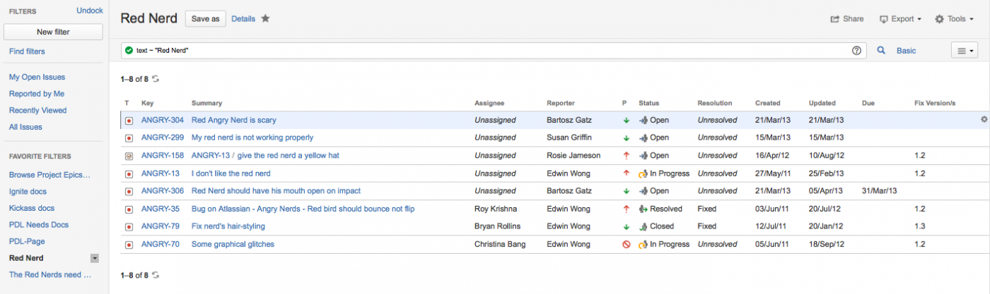The height and width of the screenshot is (294, 990).
Task: Click the New filter button
Action: pos(53,32)
